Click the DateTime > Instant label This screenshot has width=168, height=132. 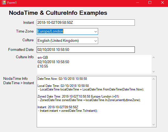[x=19, y=83]
